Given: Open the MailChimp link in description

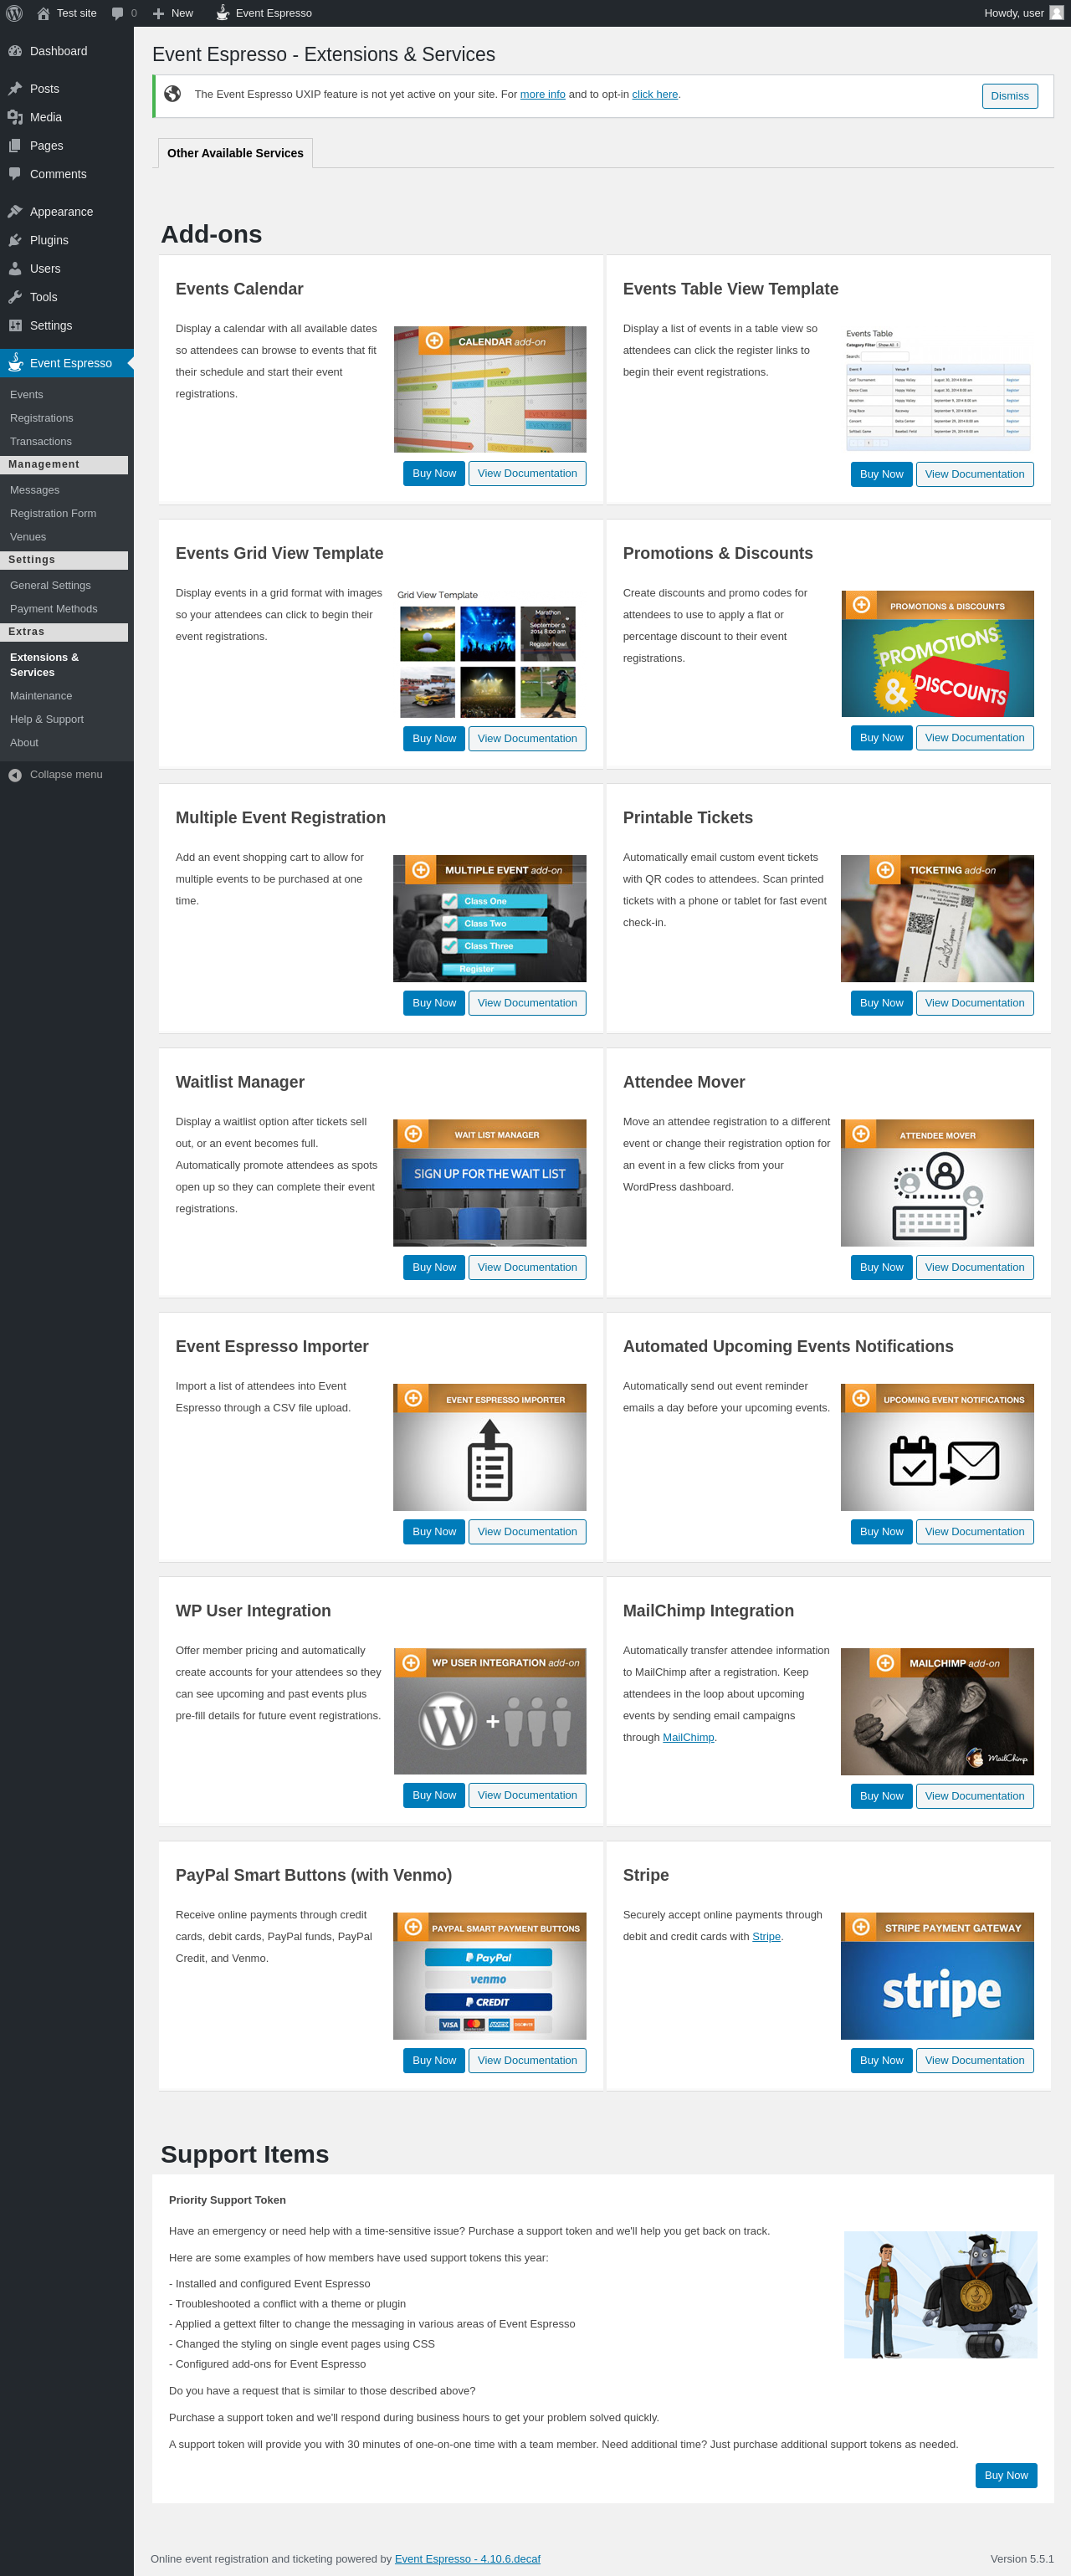Looking at the screenshot, I should [688, 1737].
